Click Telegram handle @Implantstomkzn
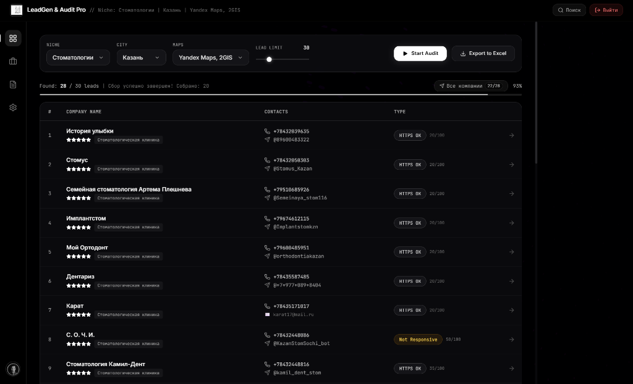The image size is (633, 384). tap(295, 227)
